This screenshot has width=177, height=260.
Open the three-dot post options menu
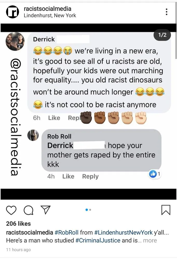pos(166,12)
